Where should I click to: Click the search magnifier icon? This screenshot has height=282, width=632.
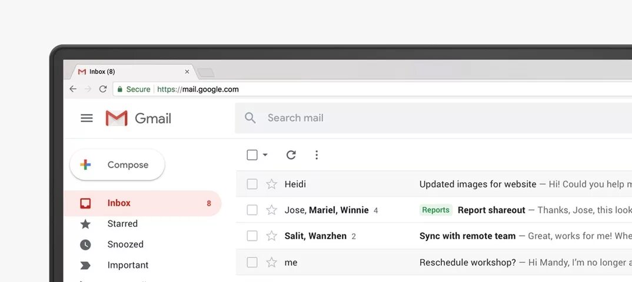pos(250,118)
